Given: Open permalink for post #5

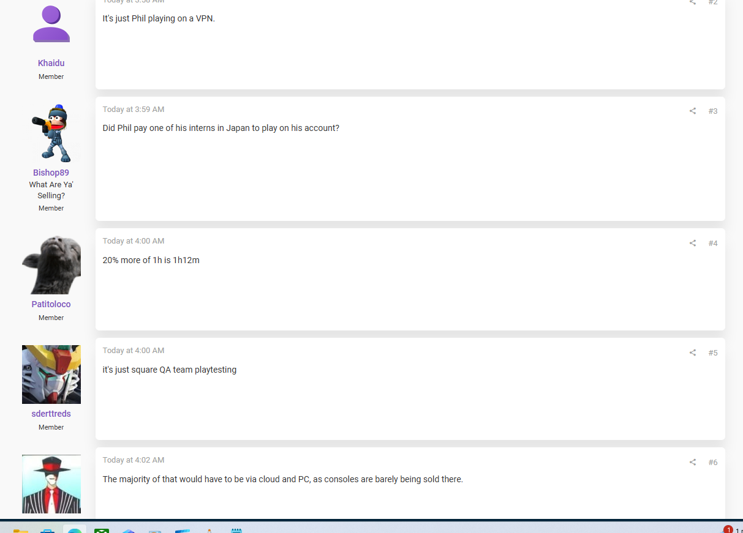Looking at the screenshot, I should tap(713, 352).
